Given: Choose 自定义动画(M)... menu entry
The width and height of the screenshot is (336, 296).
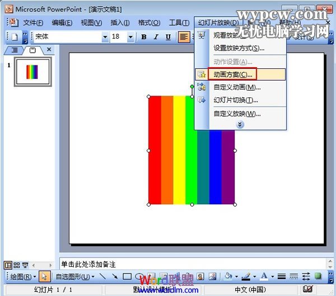Looking at the screenshot, I should pyautogui.click(x=240, y=87).
